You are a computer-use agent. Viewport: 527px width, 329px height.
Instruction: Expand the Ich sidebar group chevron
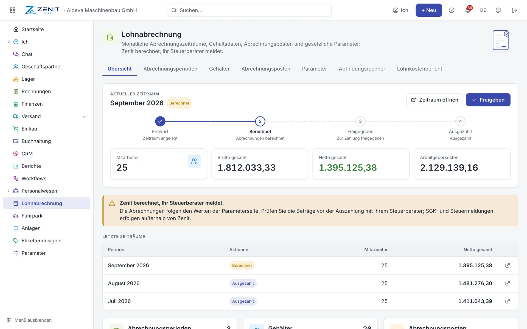(x=9, y=42)
